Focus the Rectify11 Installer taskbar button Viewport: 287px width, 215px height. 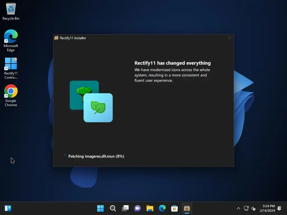tap(187, 208)
